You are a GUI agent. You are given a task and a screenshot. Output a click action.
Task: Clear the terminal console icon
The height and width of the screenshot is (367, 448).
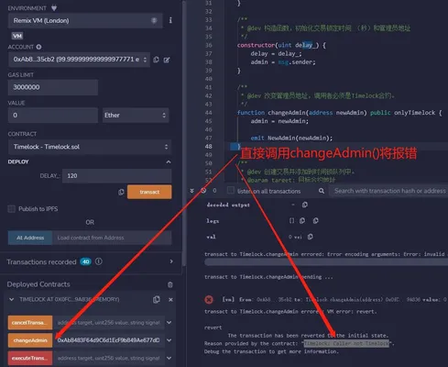(203, 191)
